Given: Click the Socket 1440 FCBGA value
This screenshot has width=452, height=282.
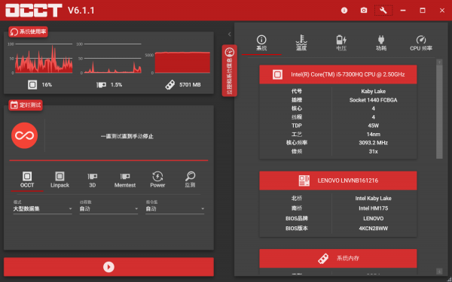Looking at the screenshot, I should tap(374, 100).
